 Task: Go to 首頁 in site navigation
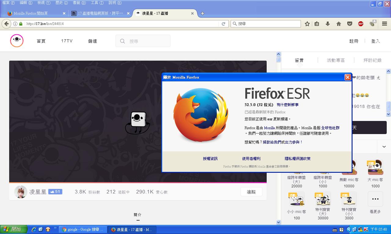pyautogui.click(x=41, y=41)
